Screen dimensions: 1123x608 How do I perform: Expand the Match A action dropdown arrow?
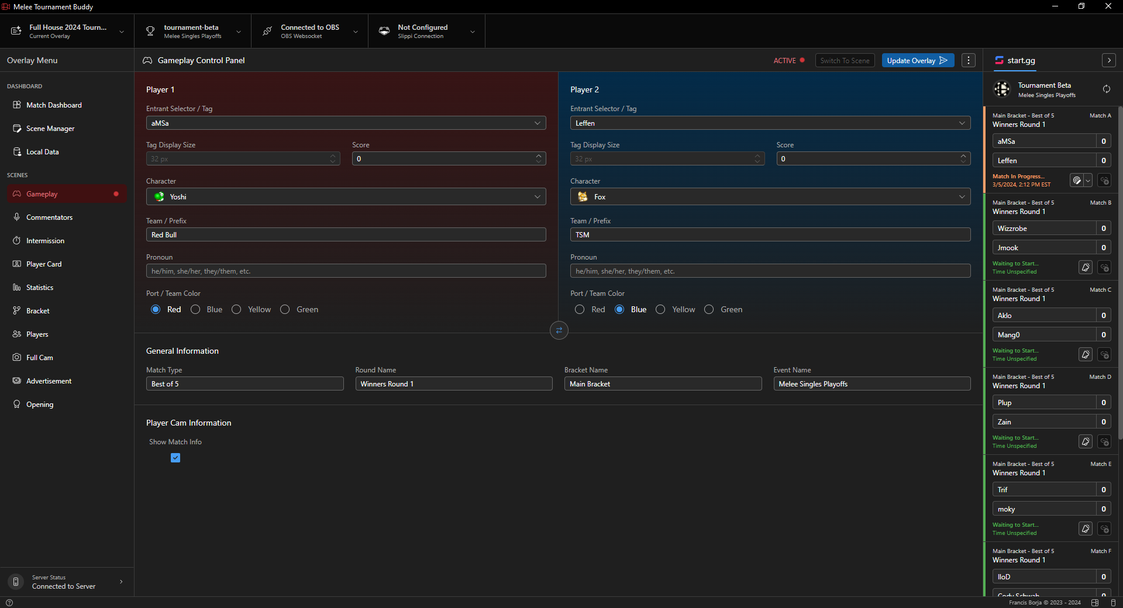click(x=1088, y=181)
